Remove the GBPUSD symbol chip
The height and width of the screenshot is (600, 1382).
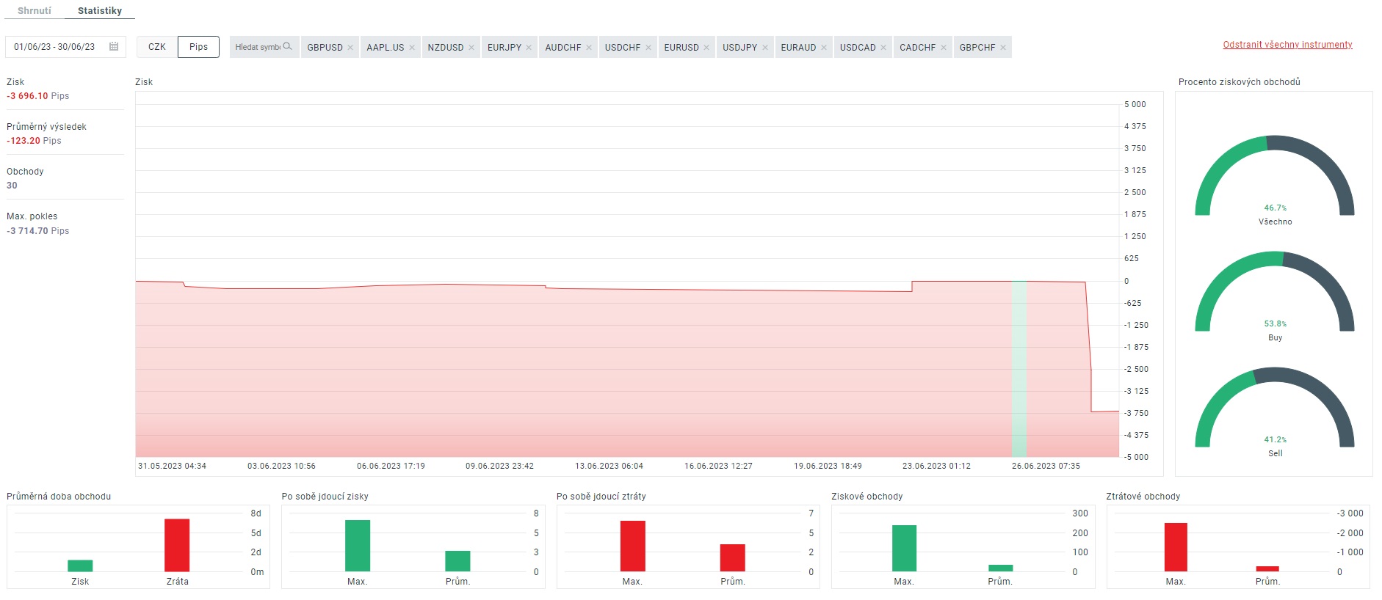tap(350, 48)
